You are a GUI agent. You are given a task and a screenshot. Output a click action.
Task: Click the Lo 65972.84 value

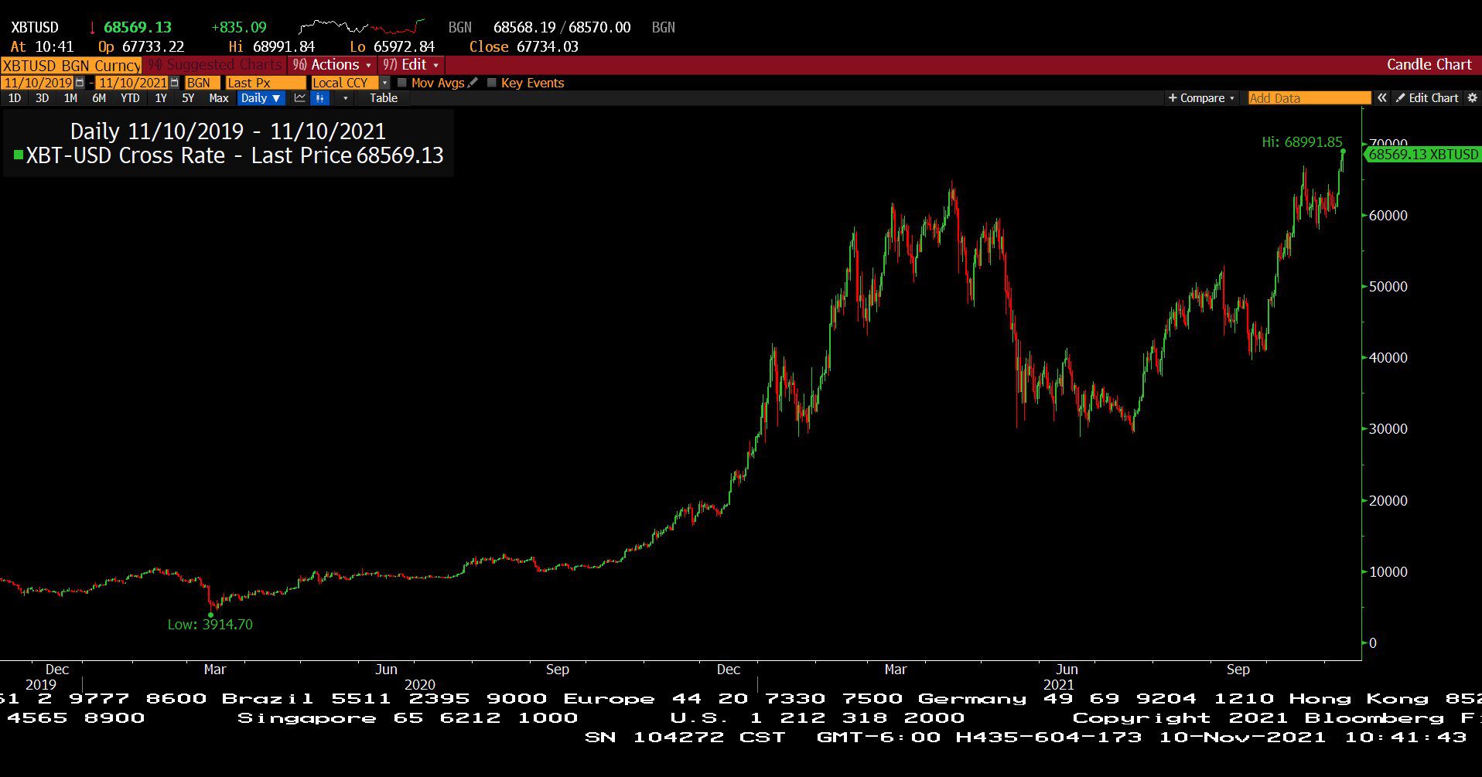click(392, 47)
